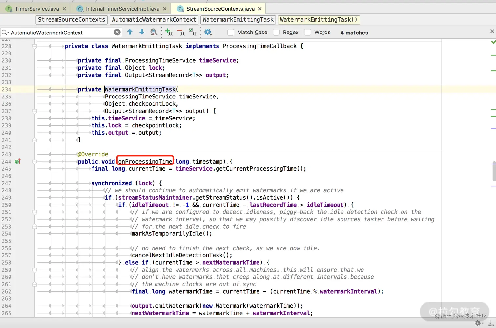Screen dimensions: 496x328
Task: Select all occurrences icon
Action: (193, 32)
